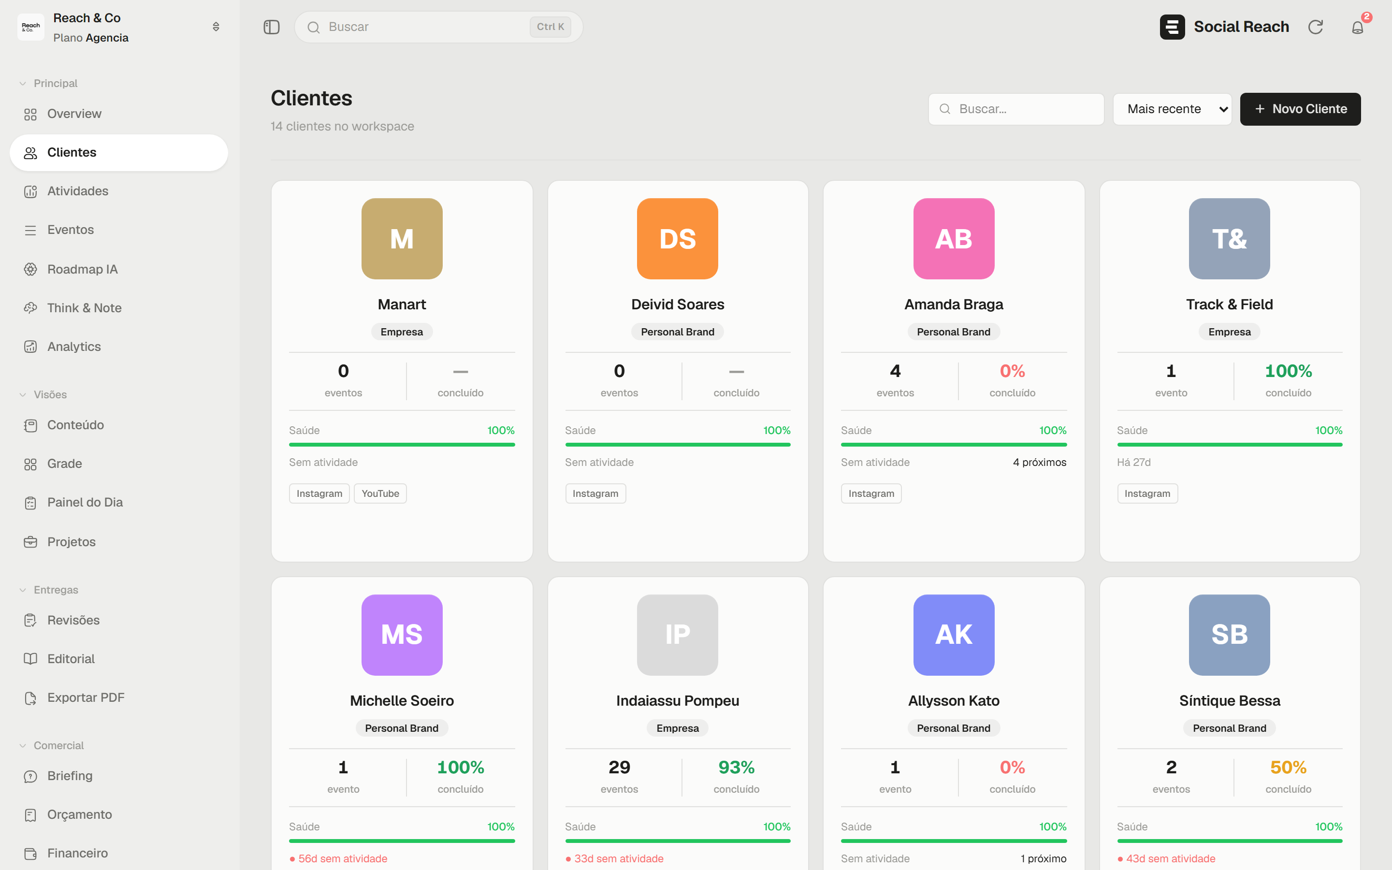The image size is (1392, 870).
Task: Click the 'Há 27d' activity text
Action: 1134,462
